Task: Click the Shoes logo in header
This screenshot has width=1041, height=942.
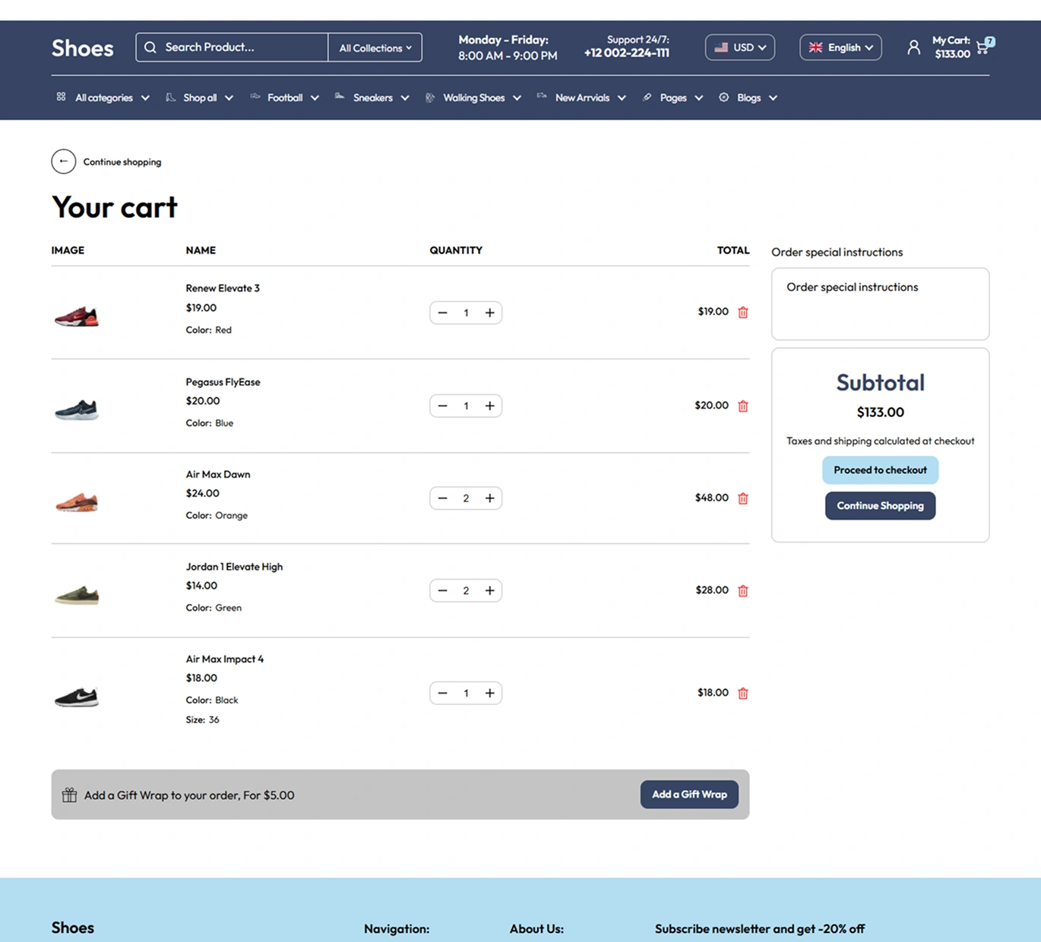Action: 82,48
